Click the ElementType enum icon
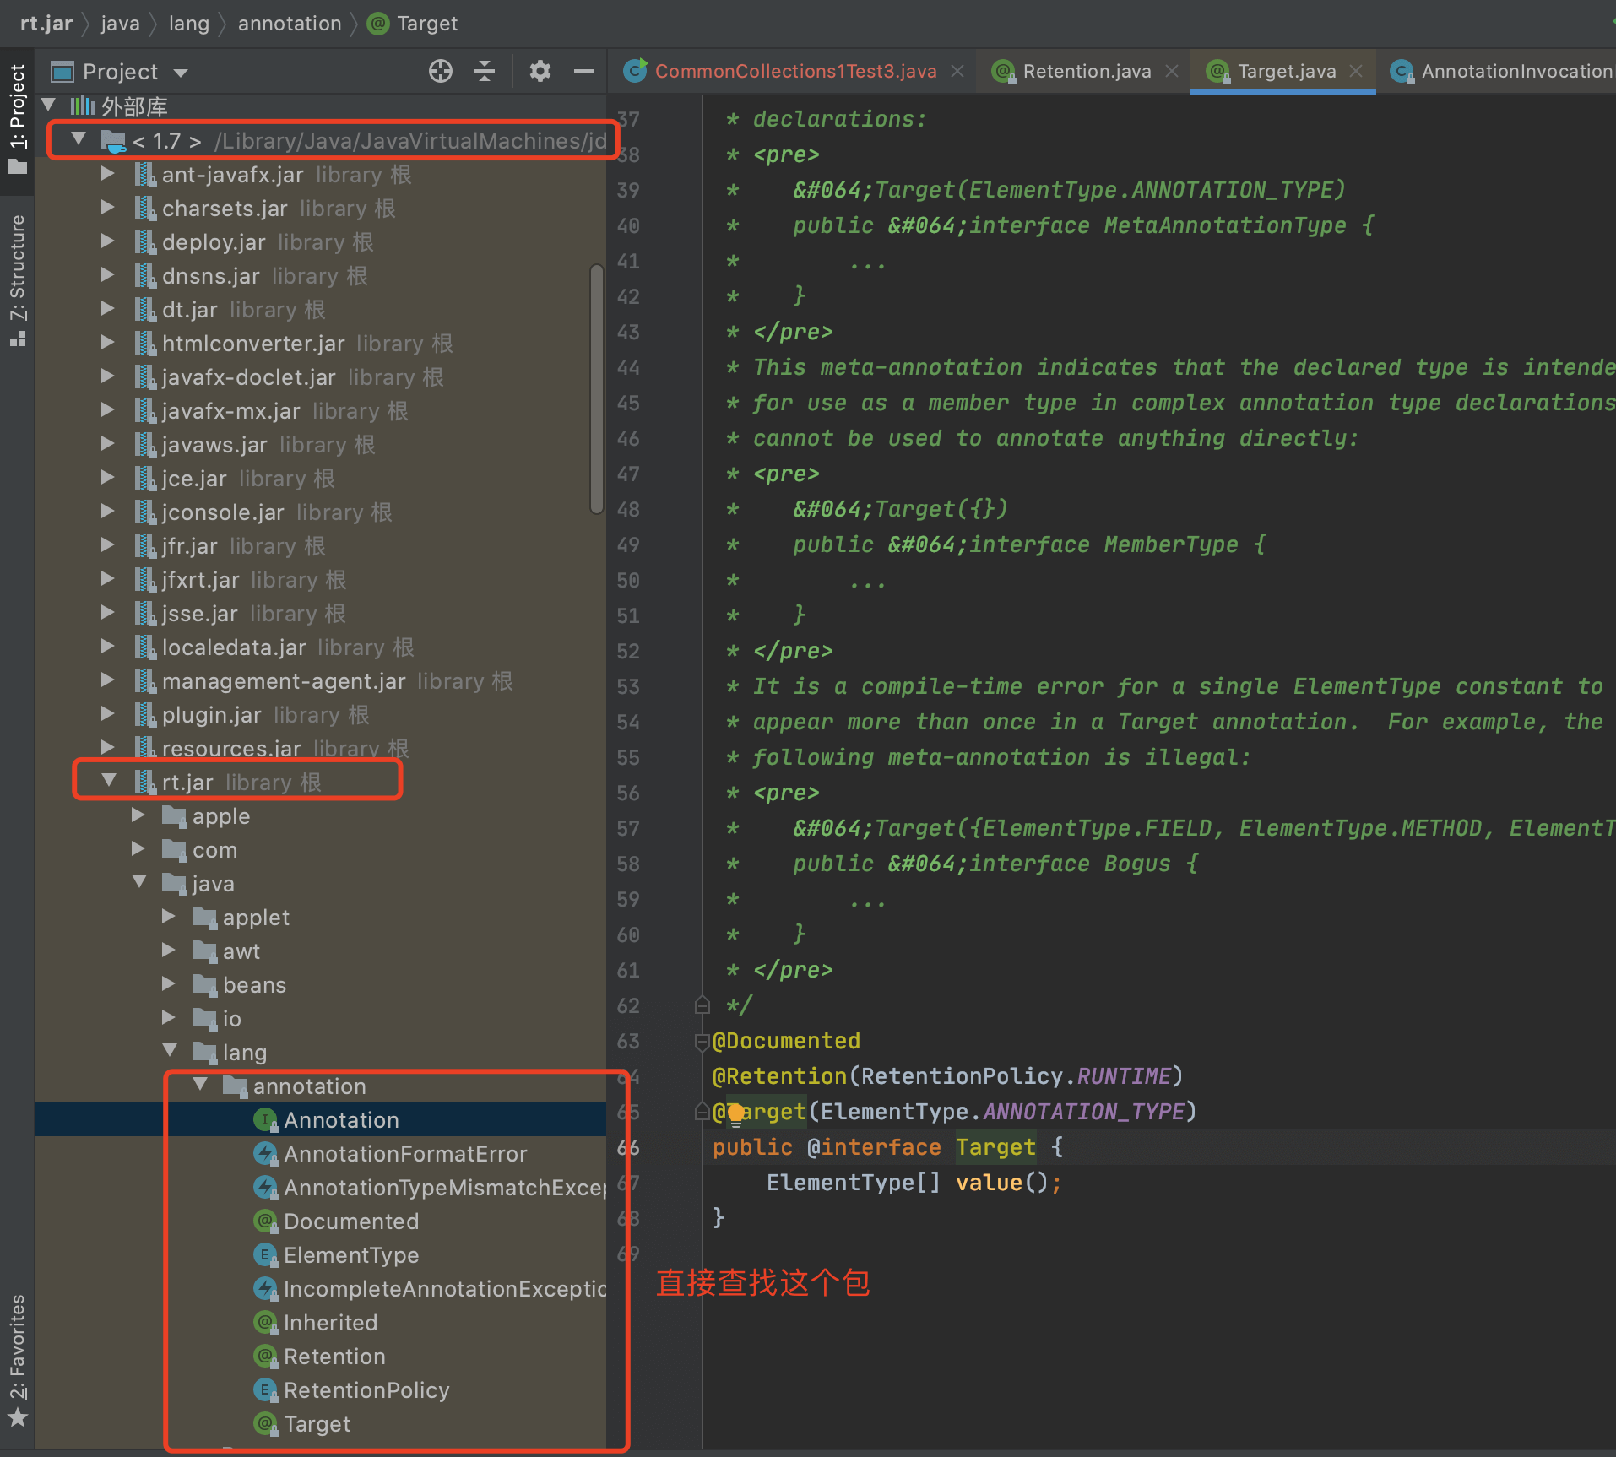 (x=265, y=1255)
